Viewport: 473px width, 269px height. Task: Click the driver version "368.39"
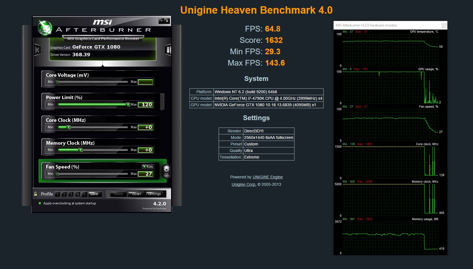81,55
